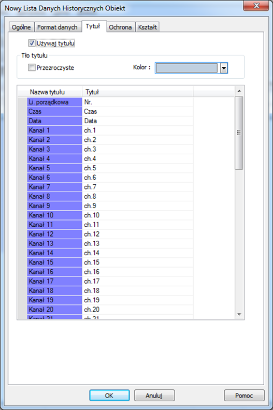This screenshot has width=273, height=410.
Task: Enable the Przezroczyste checkbox
Action: coord(32,67)
